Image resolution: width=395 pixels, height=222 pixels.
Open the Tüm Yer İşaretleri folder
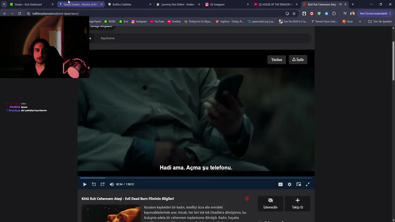click(380, 22)
